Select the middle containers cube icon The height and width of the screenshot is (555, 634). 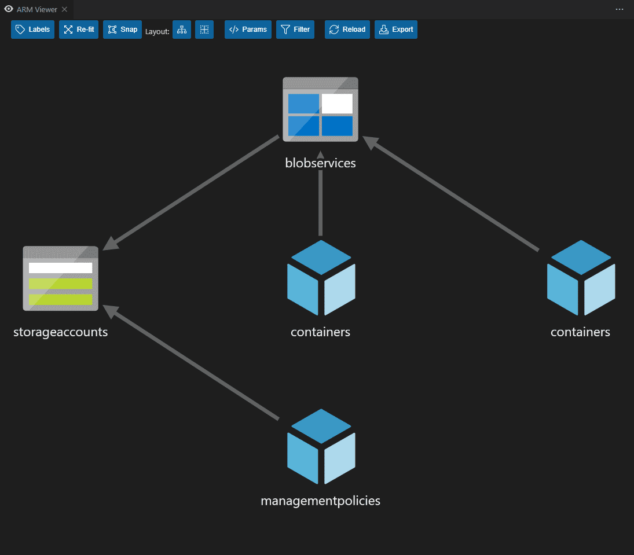(x=321, y=278)
